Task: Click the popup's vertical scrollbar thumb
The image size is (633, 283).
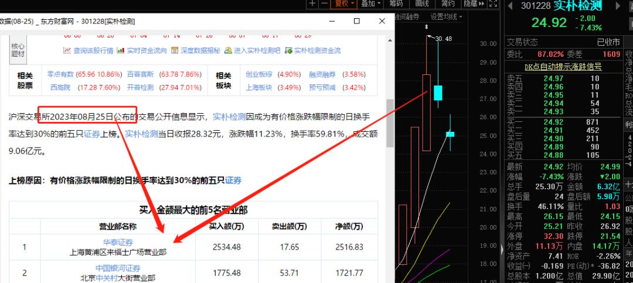Action: (x=390, y=123)
